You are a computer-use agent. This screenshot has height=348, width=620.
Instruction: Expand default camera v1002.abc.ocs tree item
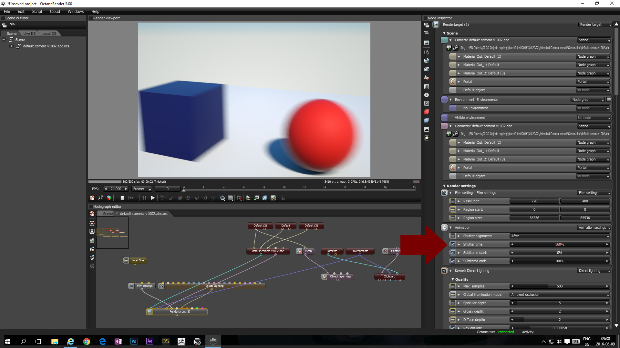(x=11, y=46)
